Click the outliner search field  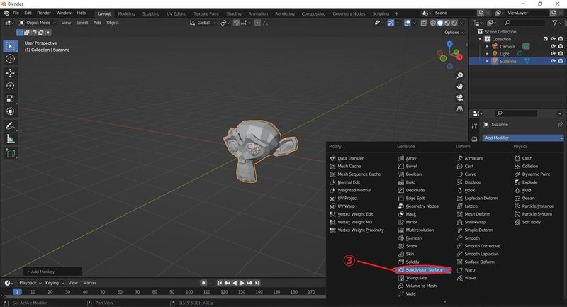[524, 23]
